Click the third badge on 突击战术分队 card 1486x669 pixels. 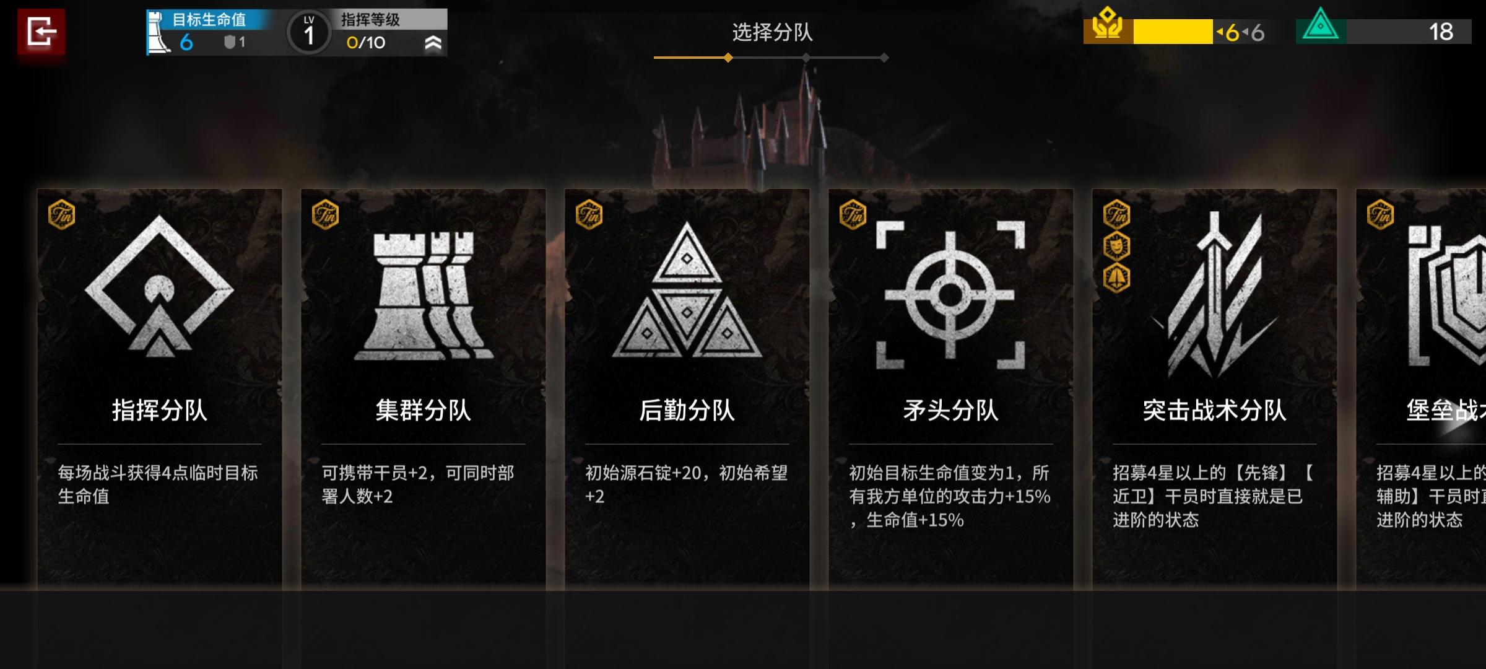[1116, 278]
